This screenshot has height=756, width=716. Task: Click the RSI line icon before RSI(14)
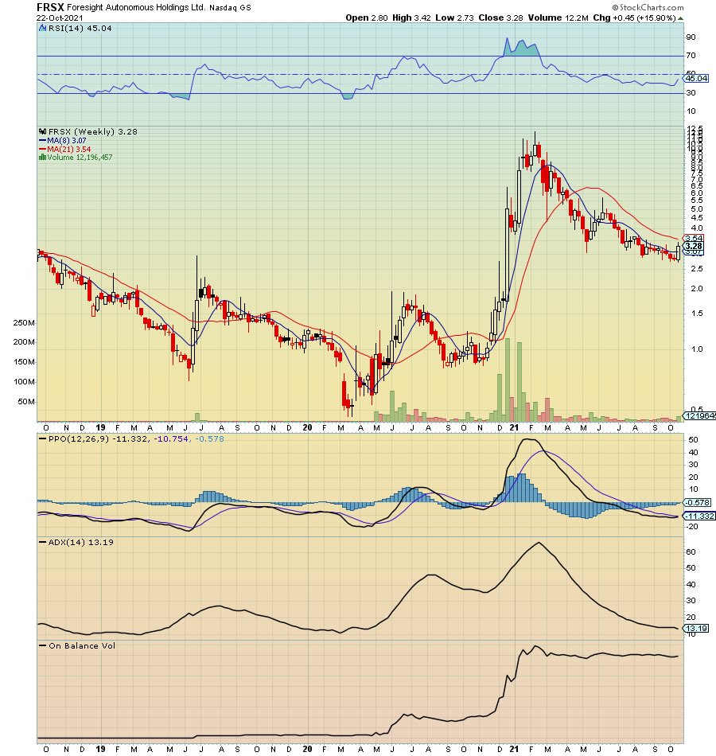point(43,29)
